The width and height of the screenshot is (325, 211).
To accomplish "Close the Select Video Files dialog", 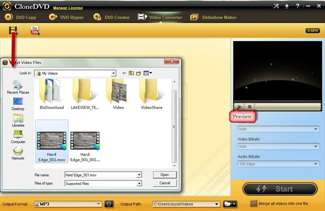I will 172,61.
